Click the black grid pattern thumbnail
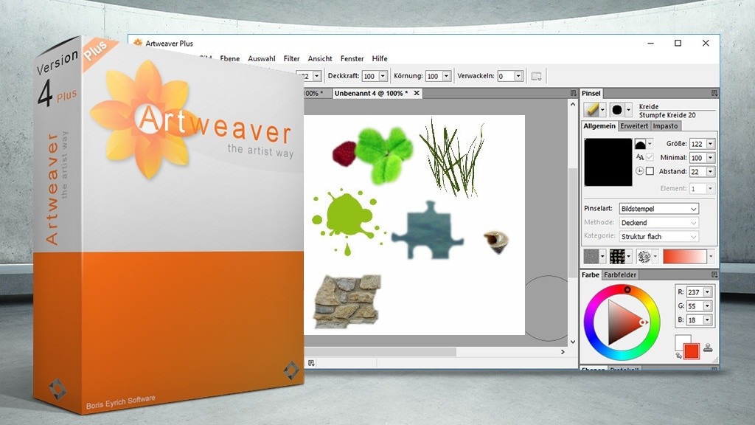This screenshot has width=755, height=425. (617, 256)
